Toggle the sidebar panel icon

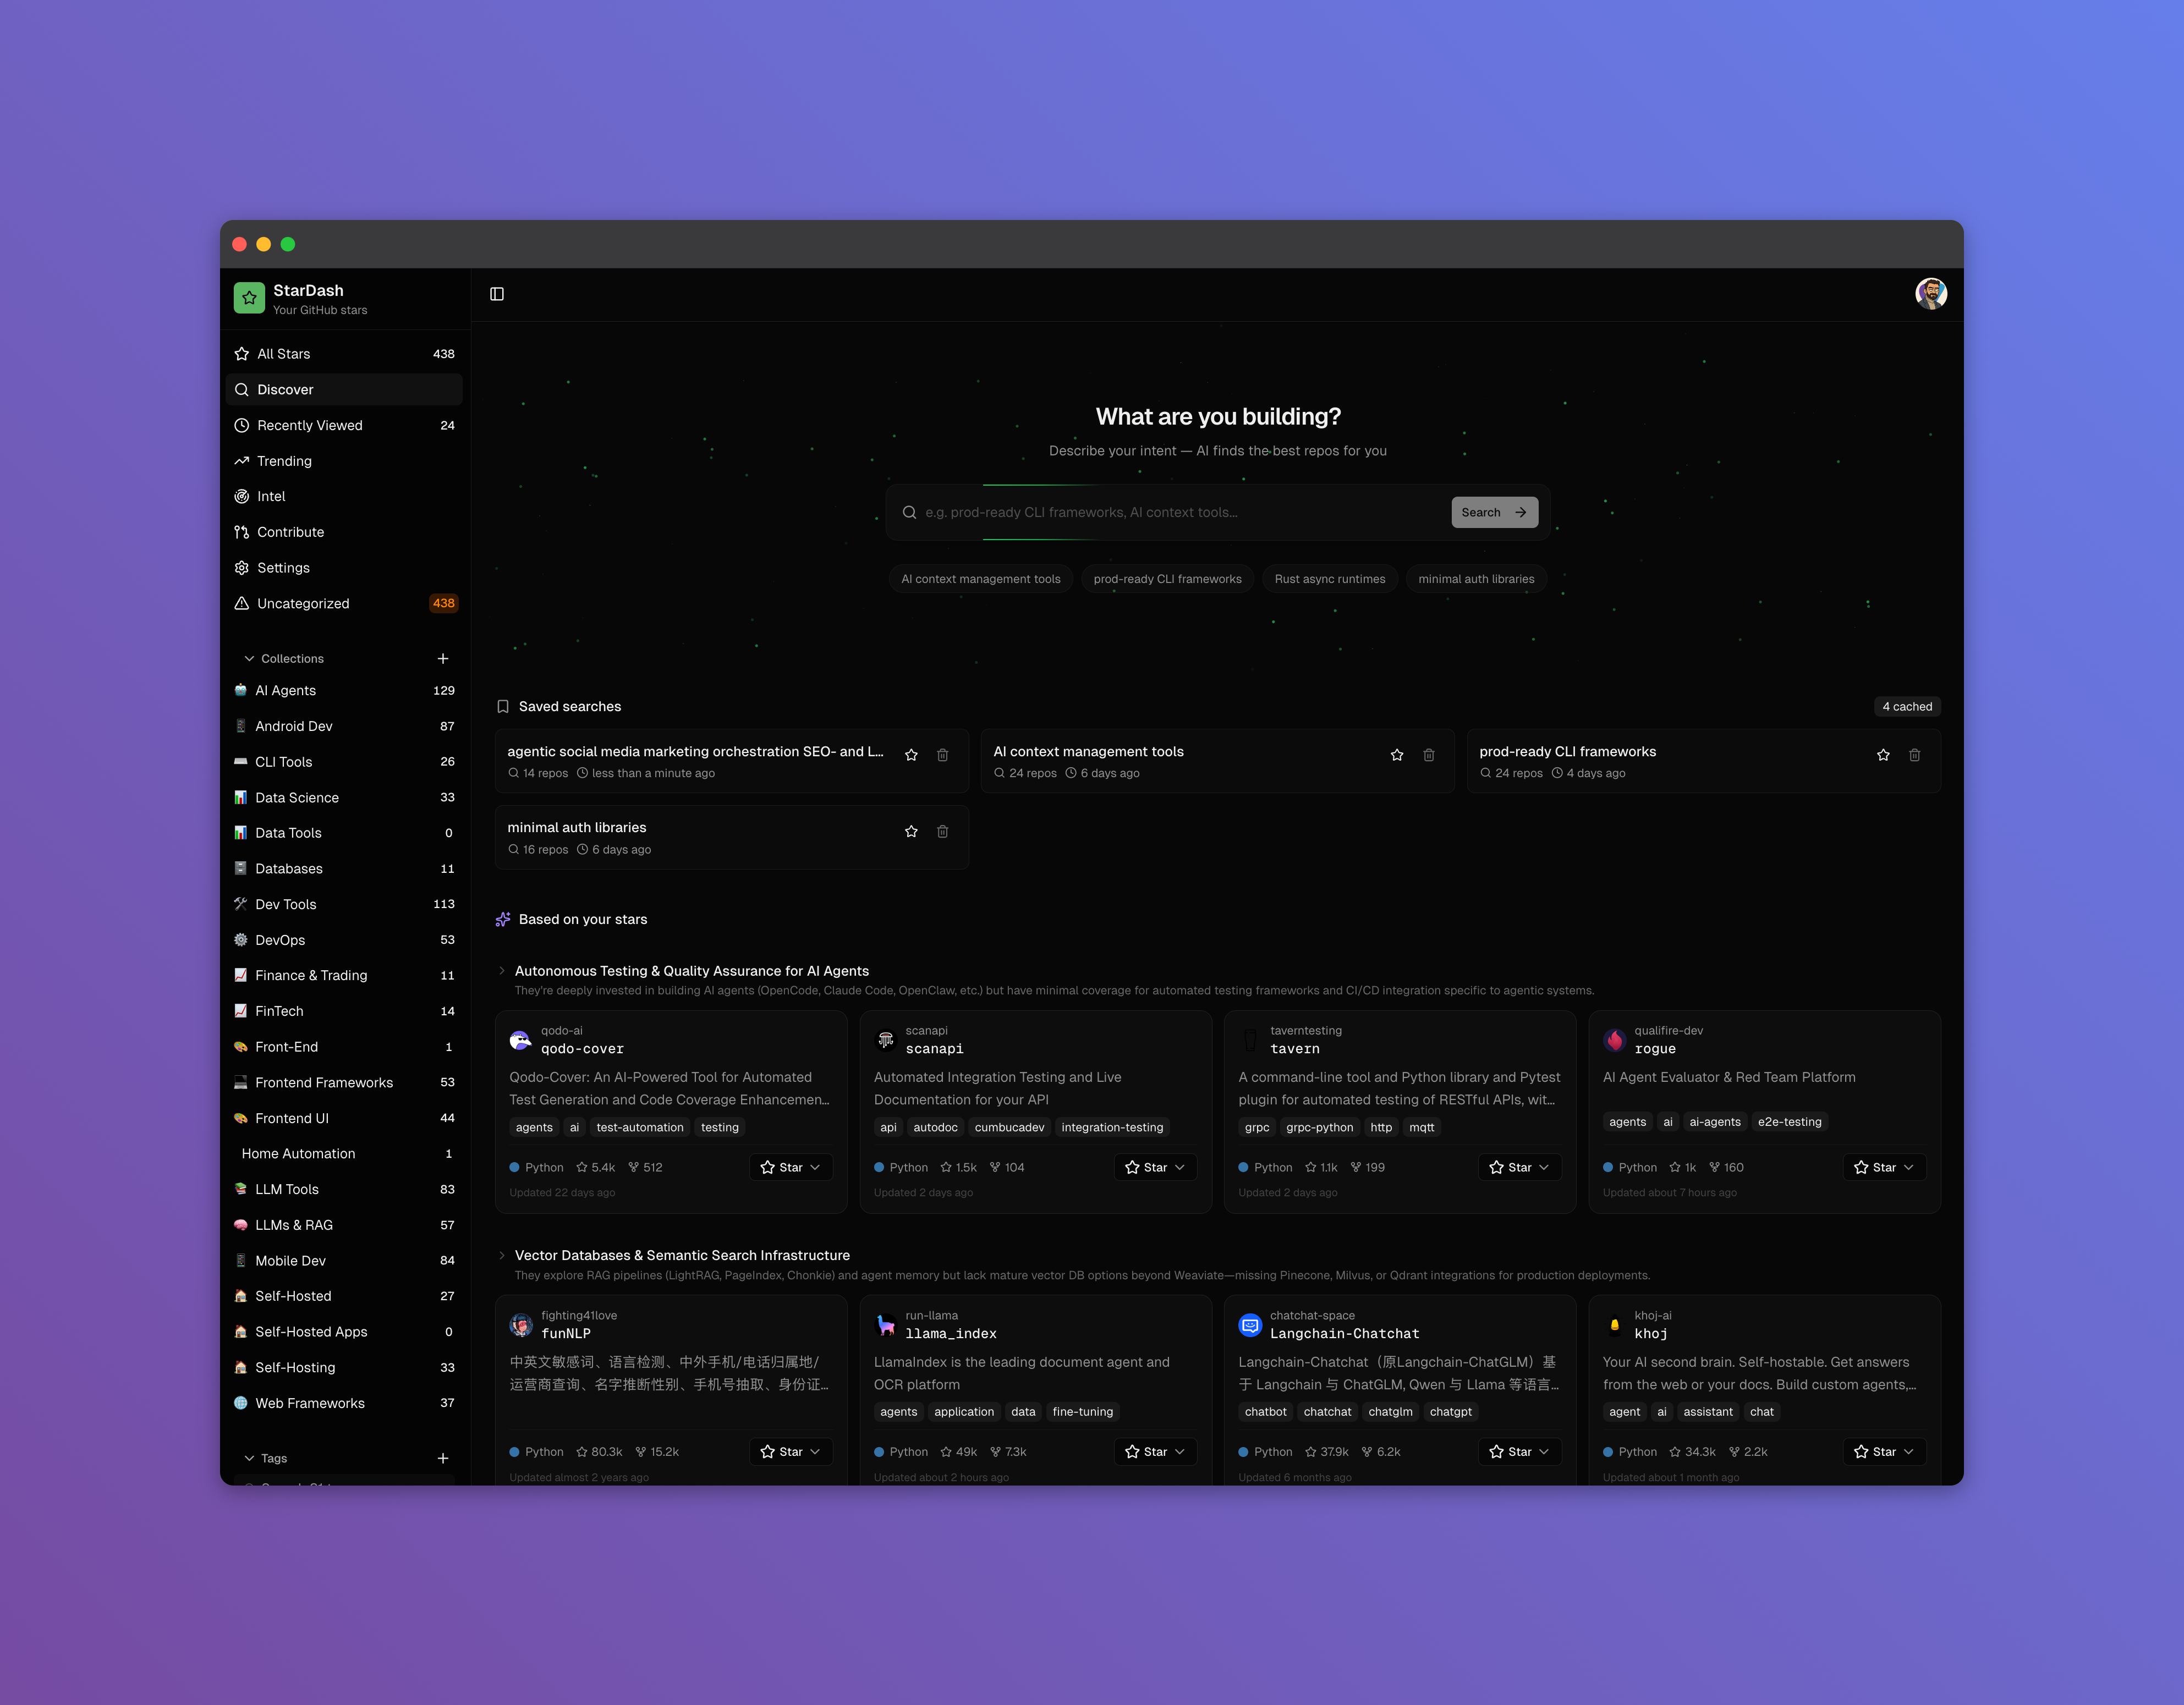tap(497, 294)
